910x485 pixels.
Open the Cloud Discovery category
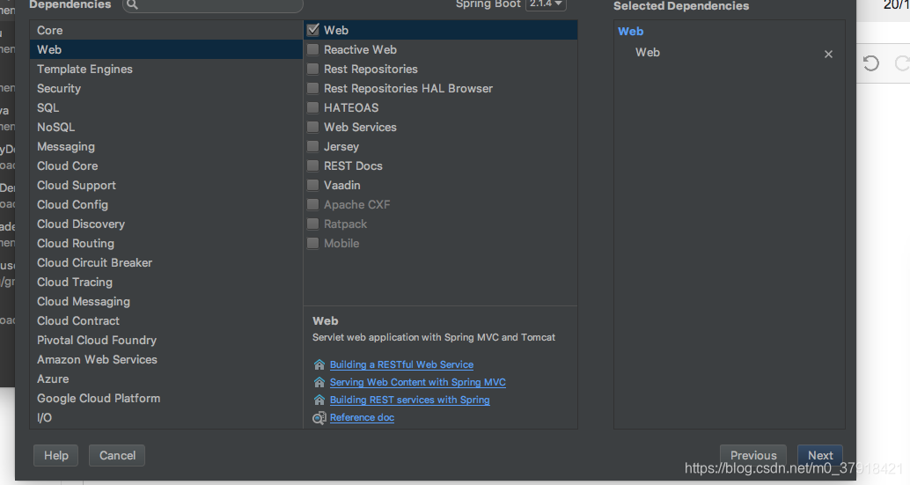(x=166, y=224)
